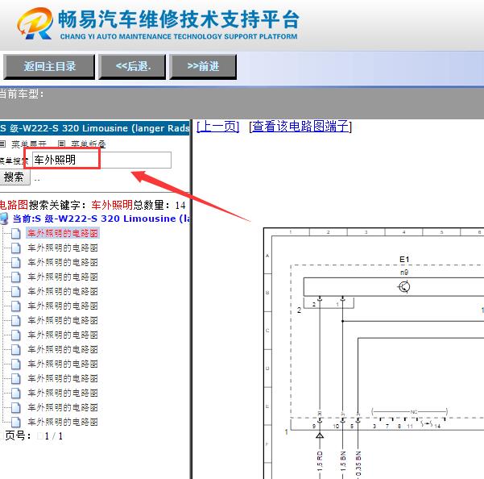
Task: Click the 菜单展开 expand-menu link
Action: click(29, 144)
